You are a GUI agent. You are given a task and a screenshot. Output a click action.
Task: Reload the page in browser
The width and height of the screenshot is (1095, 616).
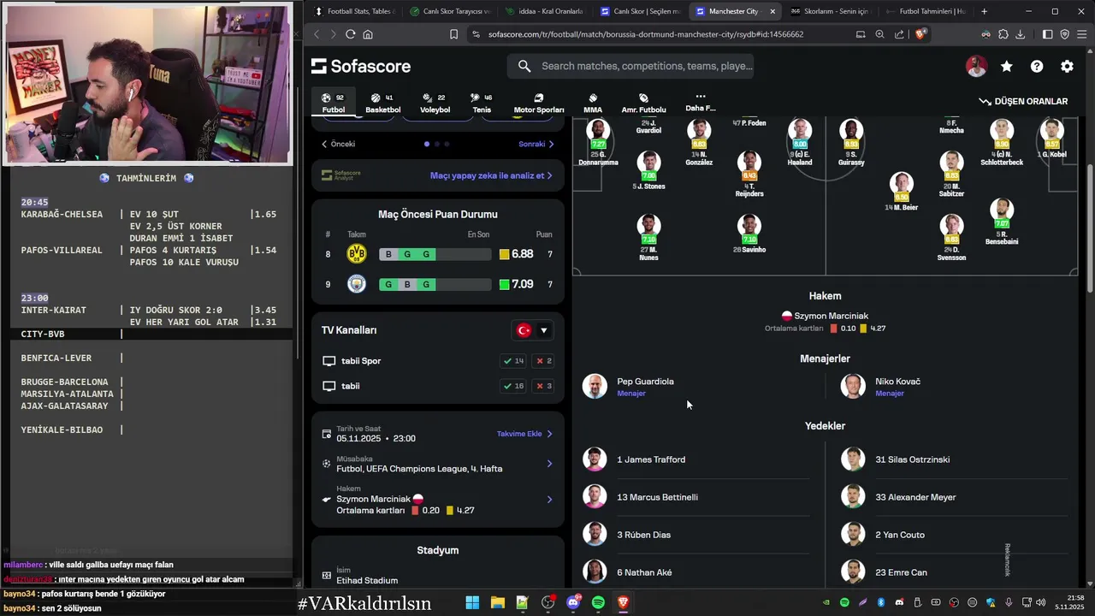350,34
